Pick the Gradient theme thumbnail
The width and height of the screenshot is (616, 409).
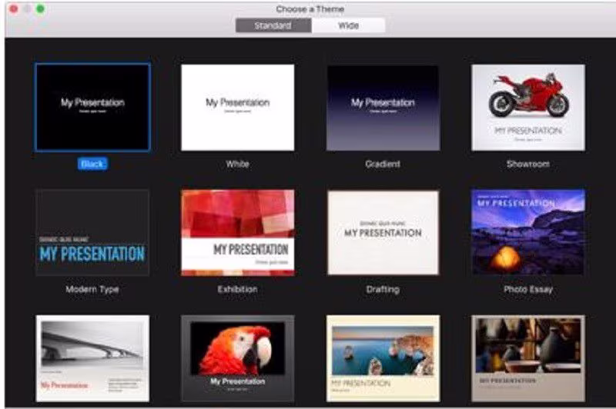(x=383, y=108)
